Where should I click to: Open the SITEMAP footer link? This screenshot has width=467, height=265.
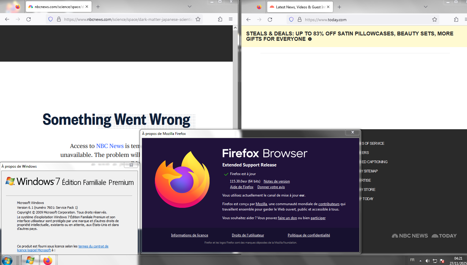[370, 171]
